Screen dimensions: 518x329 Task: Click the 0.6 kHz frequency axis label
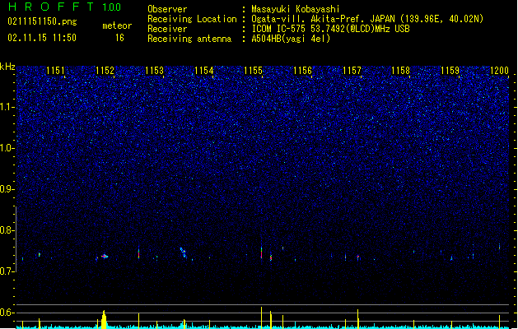(7, 313)
